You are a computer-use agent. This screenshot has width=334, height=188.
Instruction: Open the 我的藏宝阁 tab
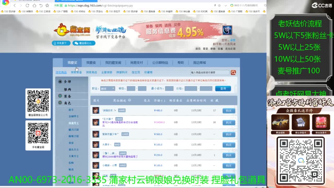(x=113, y=63)
